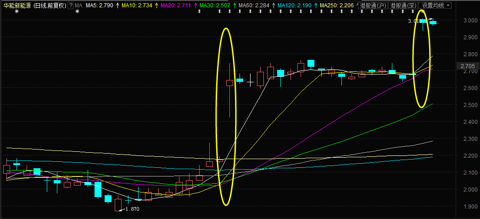Screen dimensions: 480x219
Task: Click the dropdown arrow beside 设置均线
Action: pyautogui.click(x=448, y=5)
